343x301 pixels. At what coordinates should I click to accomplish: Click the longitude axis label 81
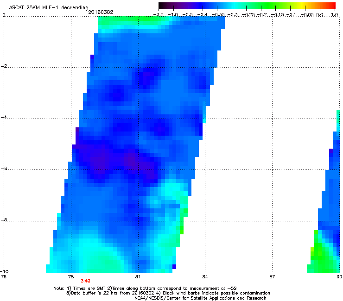coord(138,277)
